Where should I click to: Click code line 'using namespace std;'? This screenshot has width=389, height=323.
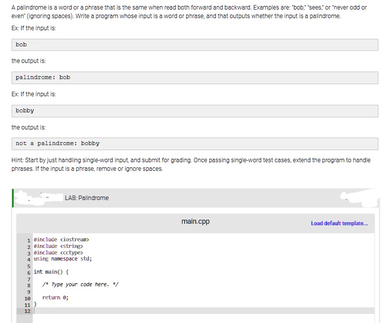coord(63,259)
